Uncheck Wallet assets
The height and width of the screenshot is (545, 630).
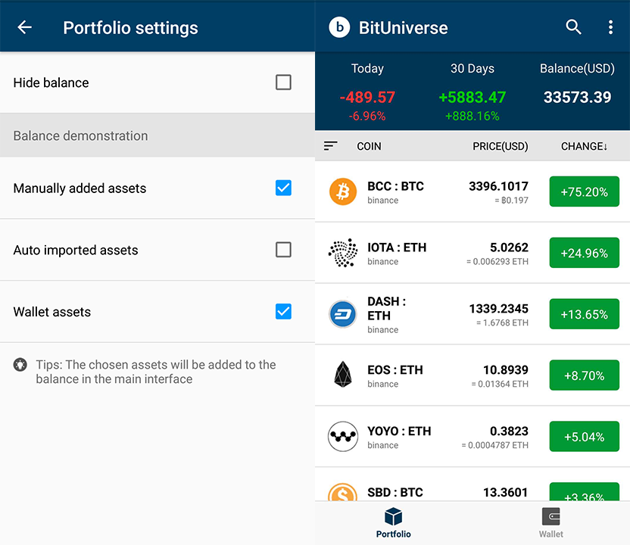[283, 312]
